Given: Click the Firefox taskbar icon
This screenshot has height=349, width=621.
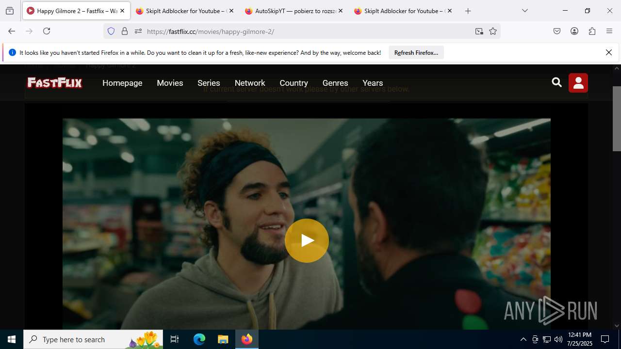Looking at the screenshot, I should pos(247,339).
